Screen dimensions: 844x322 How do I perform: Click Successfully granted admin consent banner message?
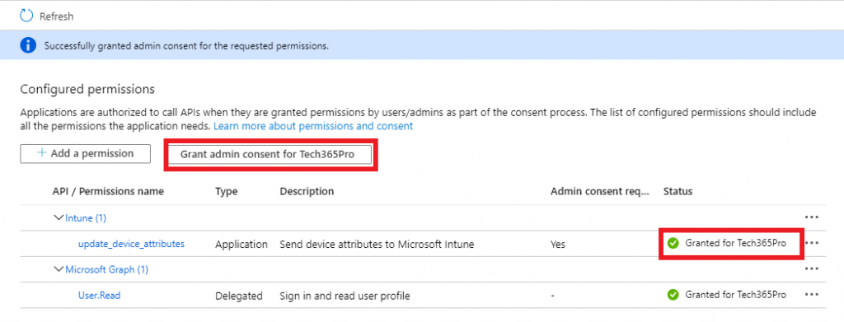pos(186,45)
